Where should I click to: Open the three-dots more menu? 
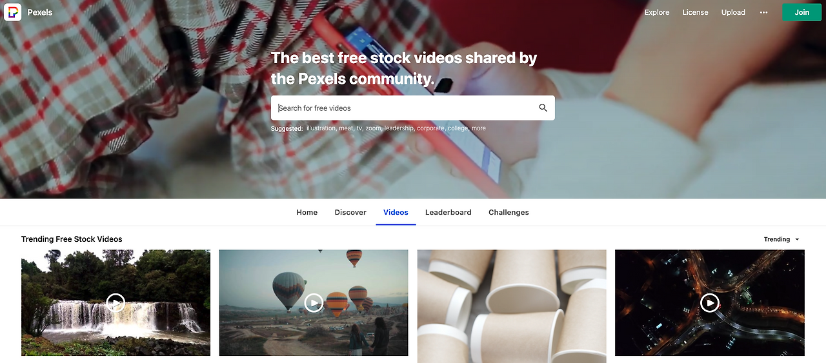pos(764,12)
